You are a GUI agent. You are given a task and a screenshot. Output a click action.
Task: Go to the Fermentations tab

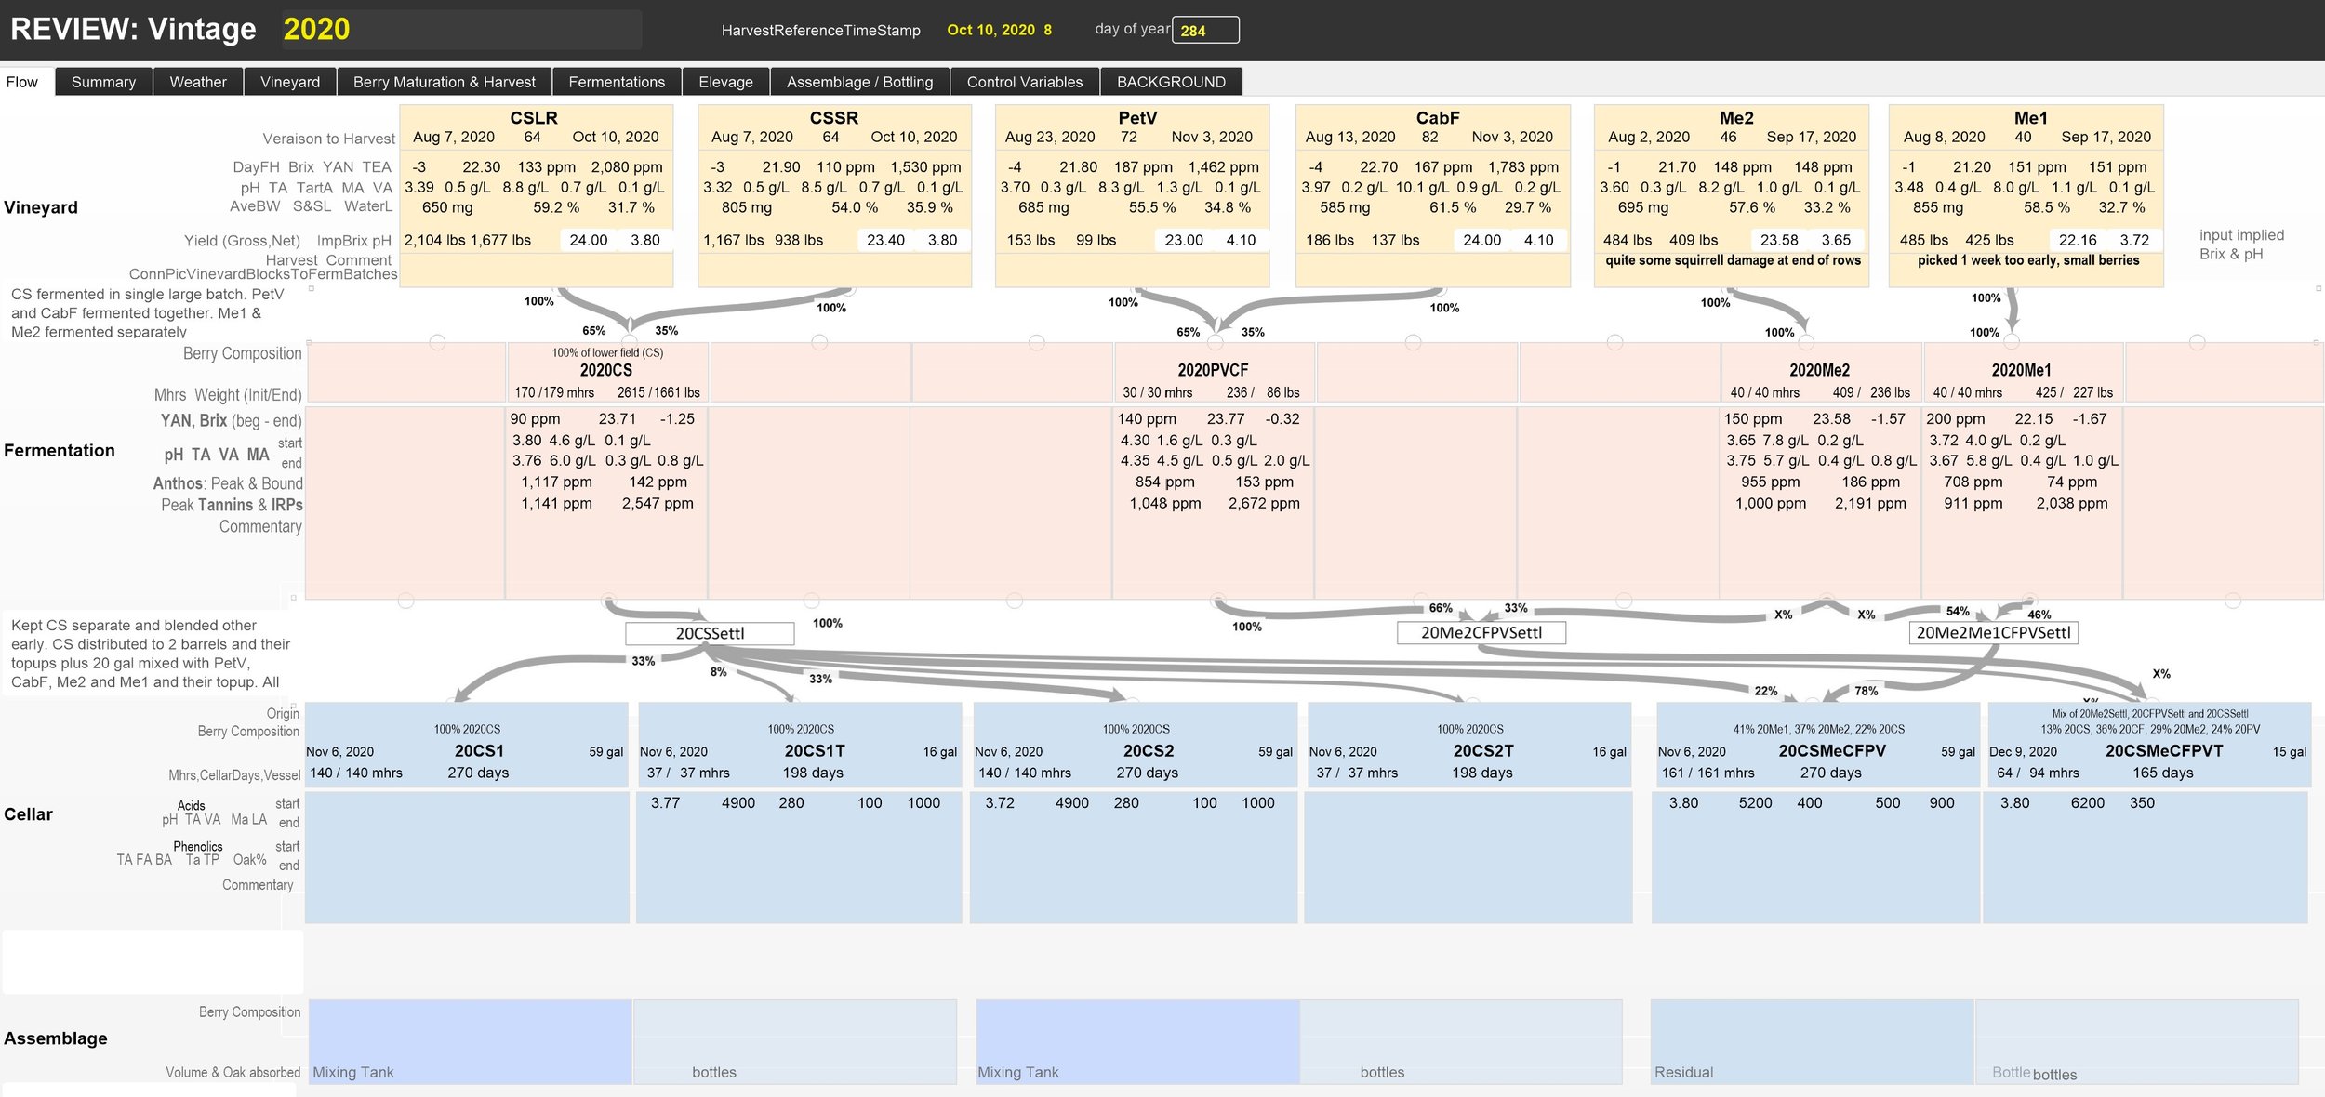tap(617, 82)
